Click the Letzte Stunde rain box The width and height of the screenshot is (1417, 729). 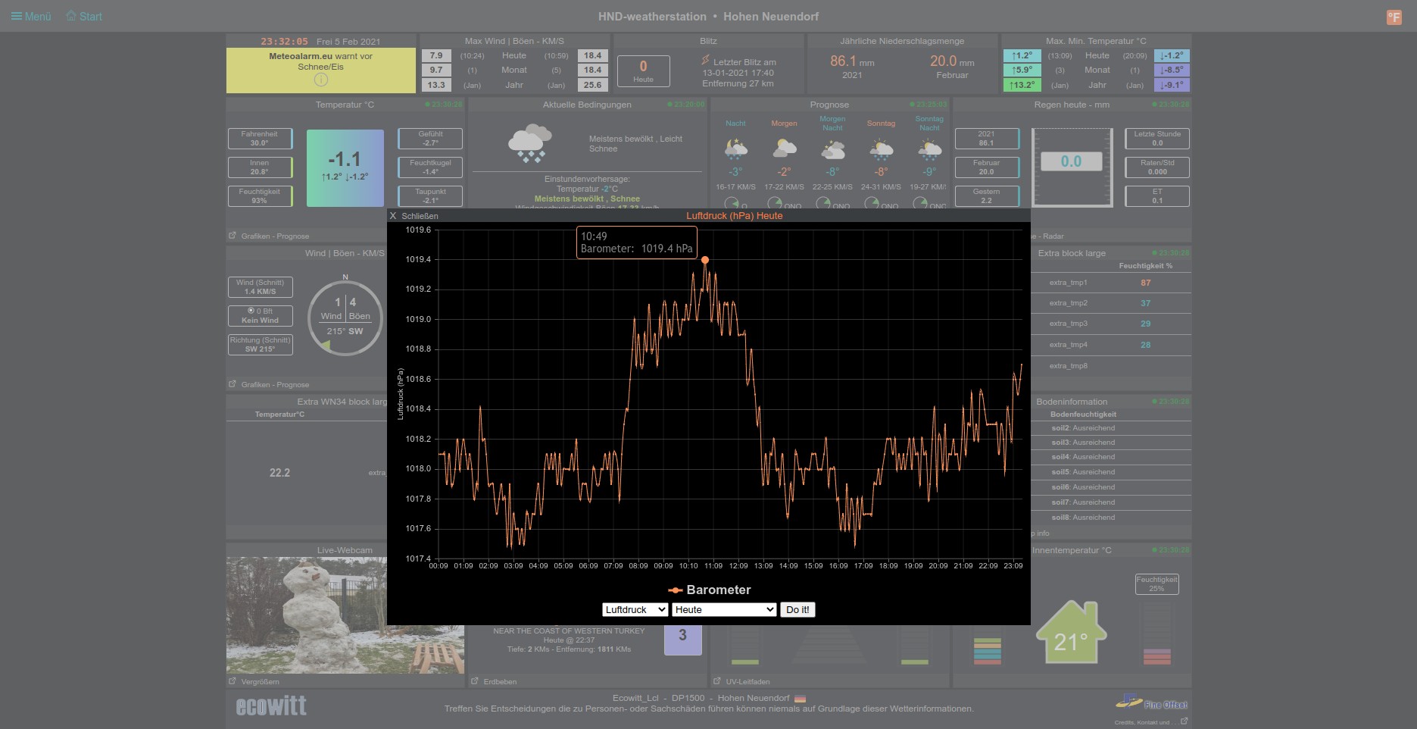click(x=1157, y=139)
